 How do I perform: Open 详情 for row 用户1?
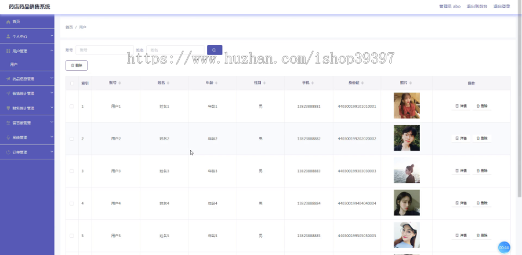point(461,107)
